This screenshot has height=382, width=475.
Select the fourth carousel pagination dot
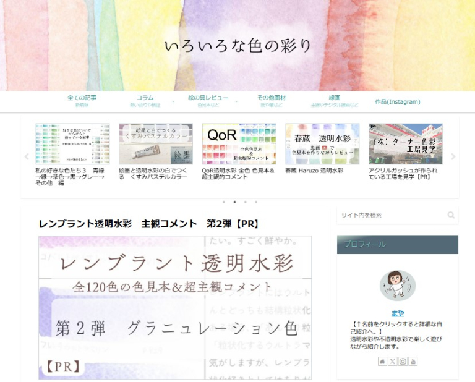[256, 202]
